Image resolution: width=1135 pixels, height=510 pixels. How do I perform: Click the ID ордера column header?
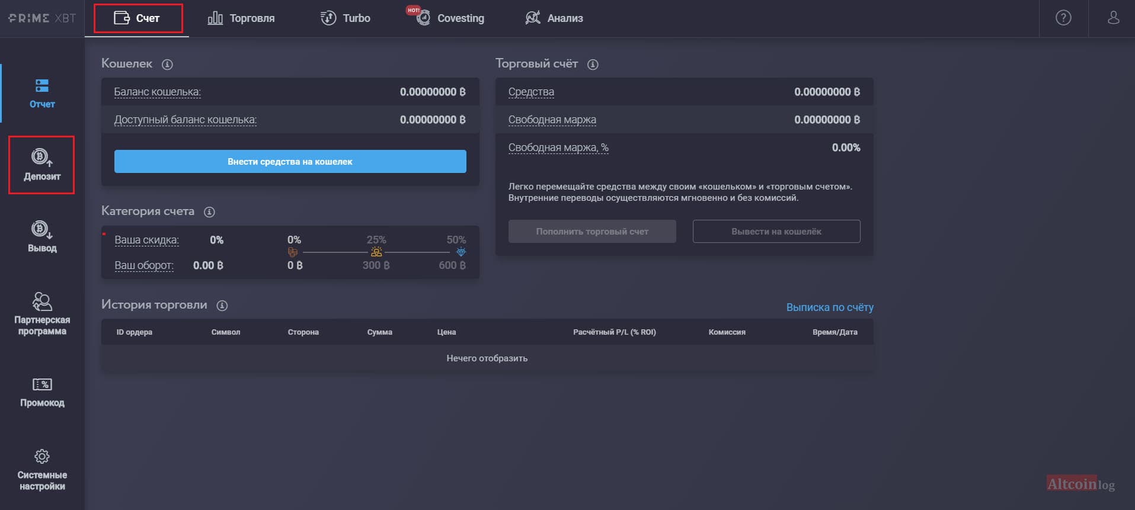(135, 332)
